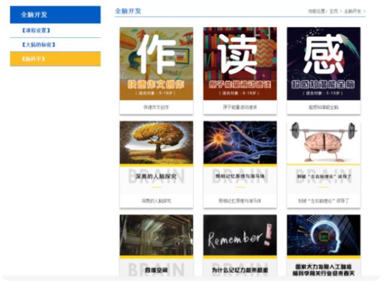Open the 读 原子能量波动速读 course image
This screenshot has height=298, width=387.
pyautogui.click(x=240, y=64)
